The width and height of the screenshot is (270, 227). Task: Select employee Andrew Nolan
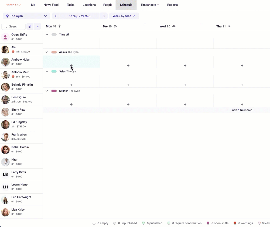coord(21,62)
